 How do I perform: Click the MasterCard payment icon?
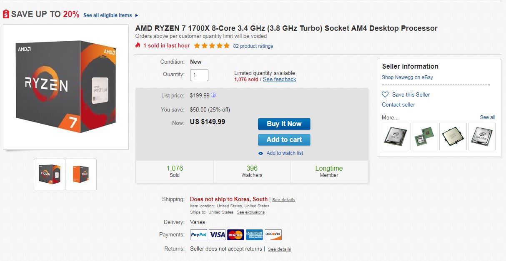235,235
